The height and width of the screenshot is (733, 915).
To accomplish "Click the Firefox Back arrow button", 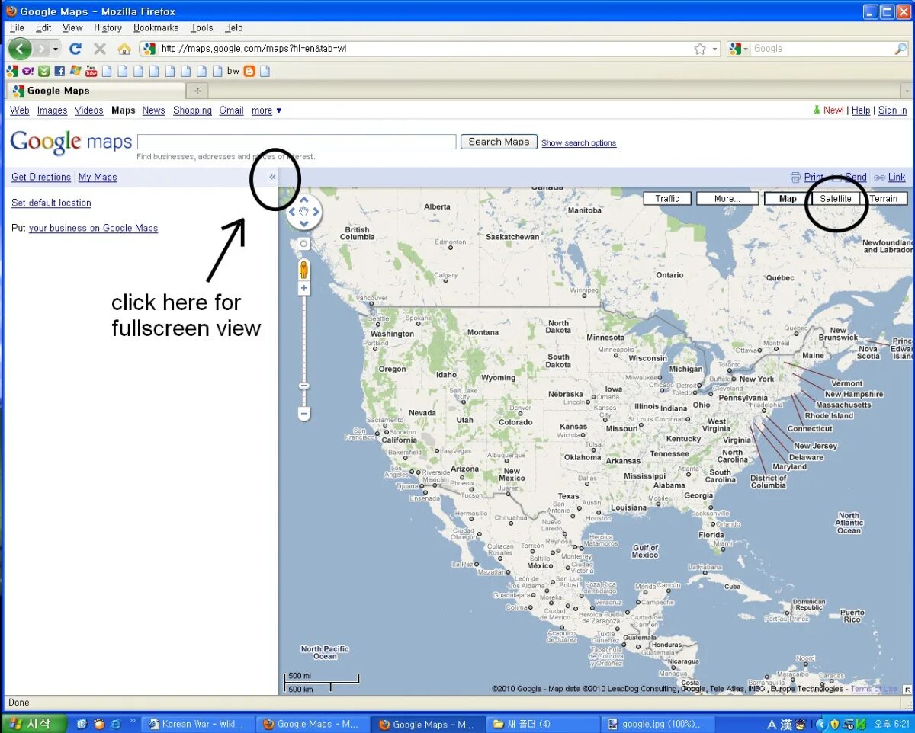I will [x=20, y=49].
